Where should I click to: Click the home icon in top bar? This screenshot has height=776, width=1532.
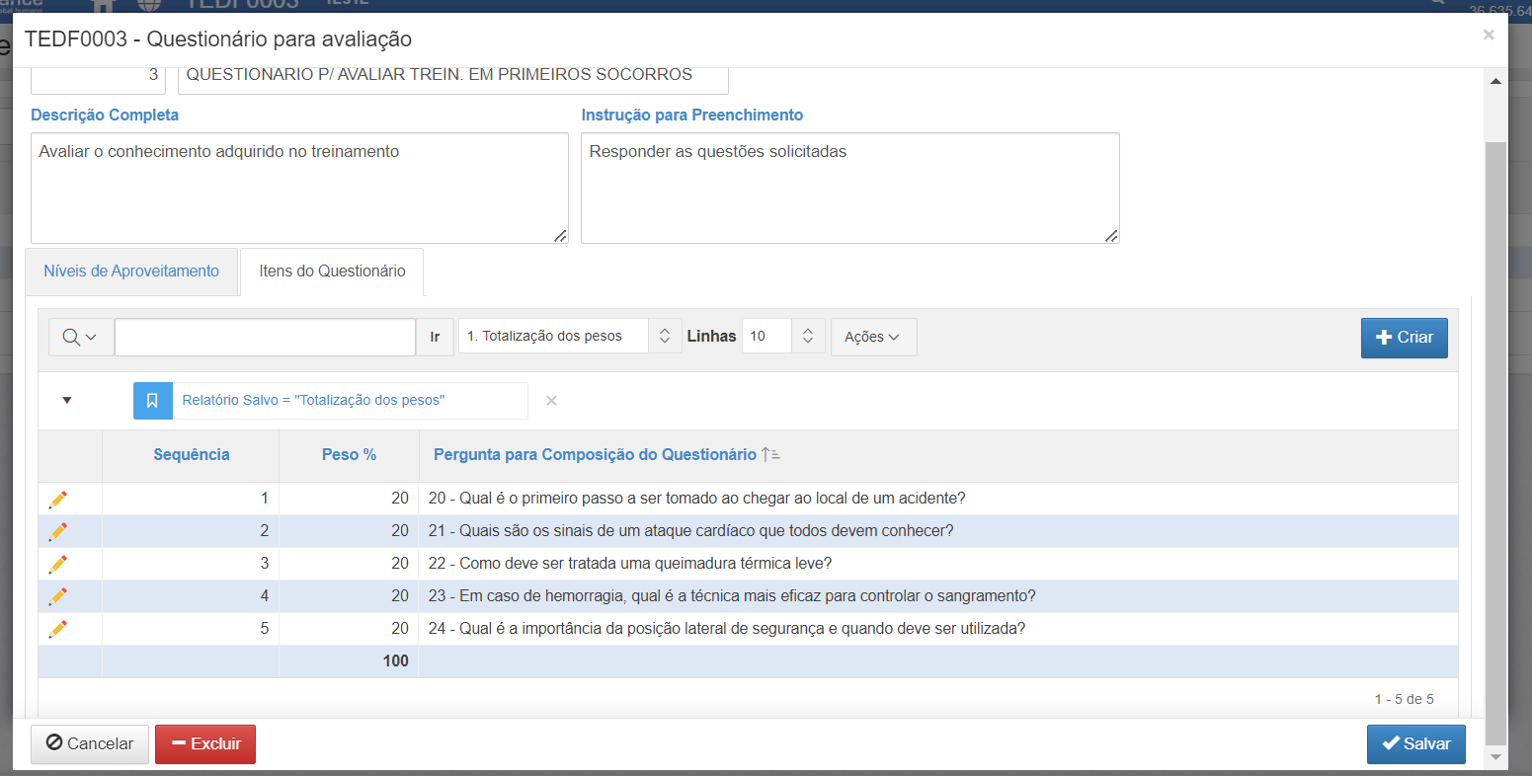(x=103, y=5)
